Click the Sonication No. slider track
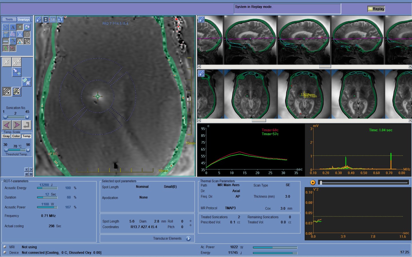The height and width of the screenshot is (257, 412). 16,117
